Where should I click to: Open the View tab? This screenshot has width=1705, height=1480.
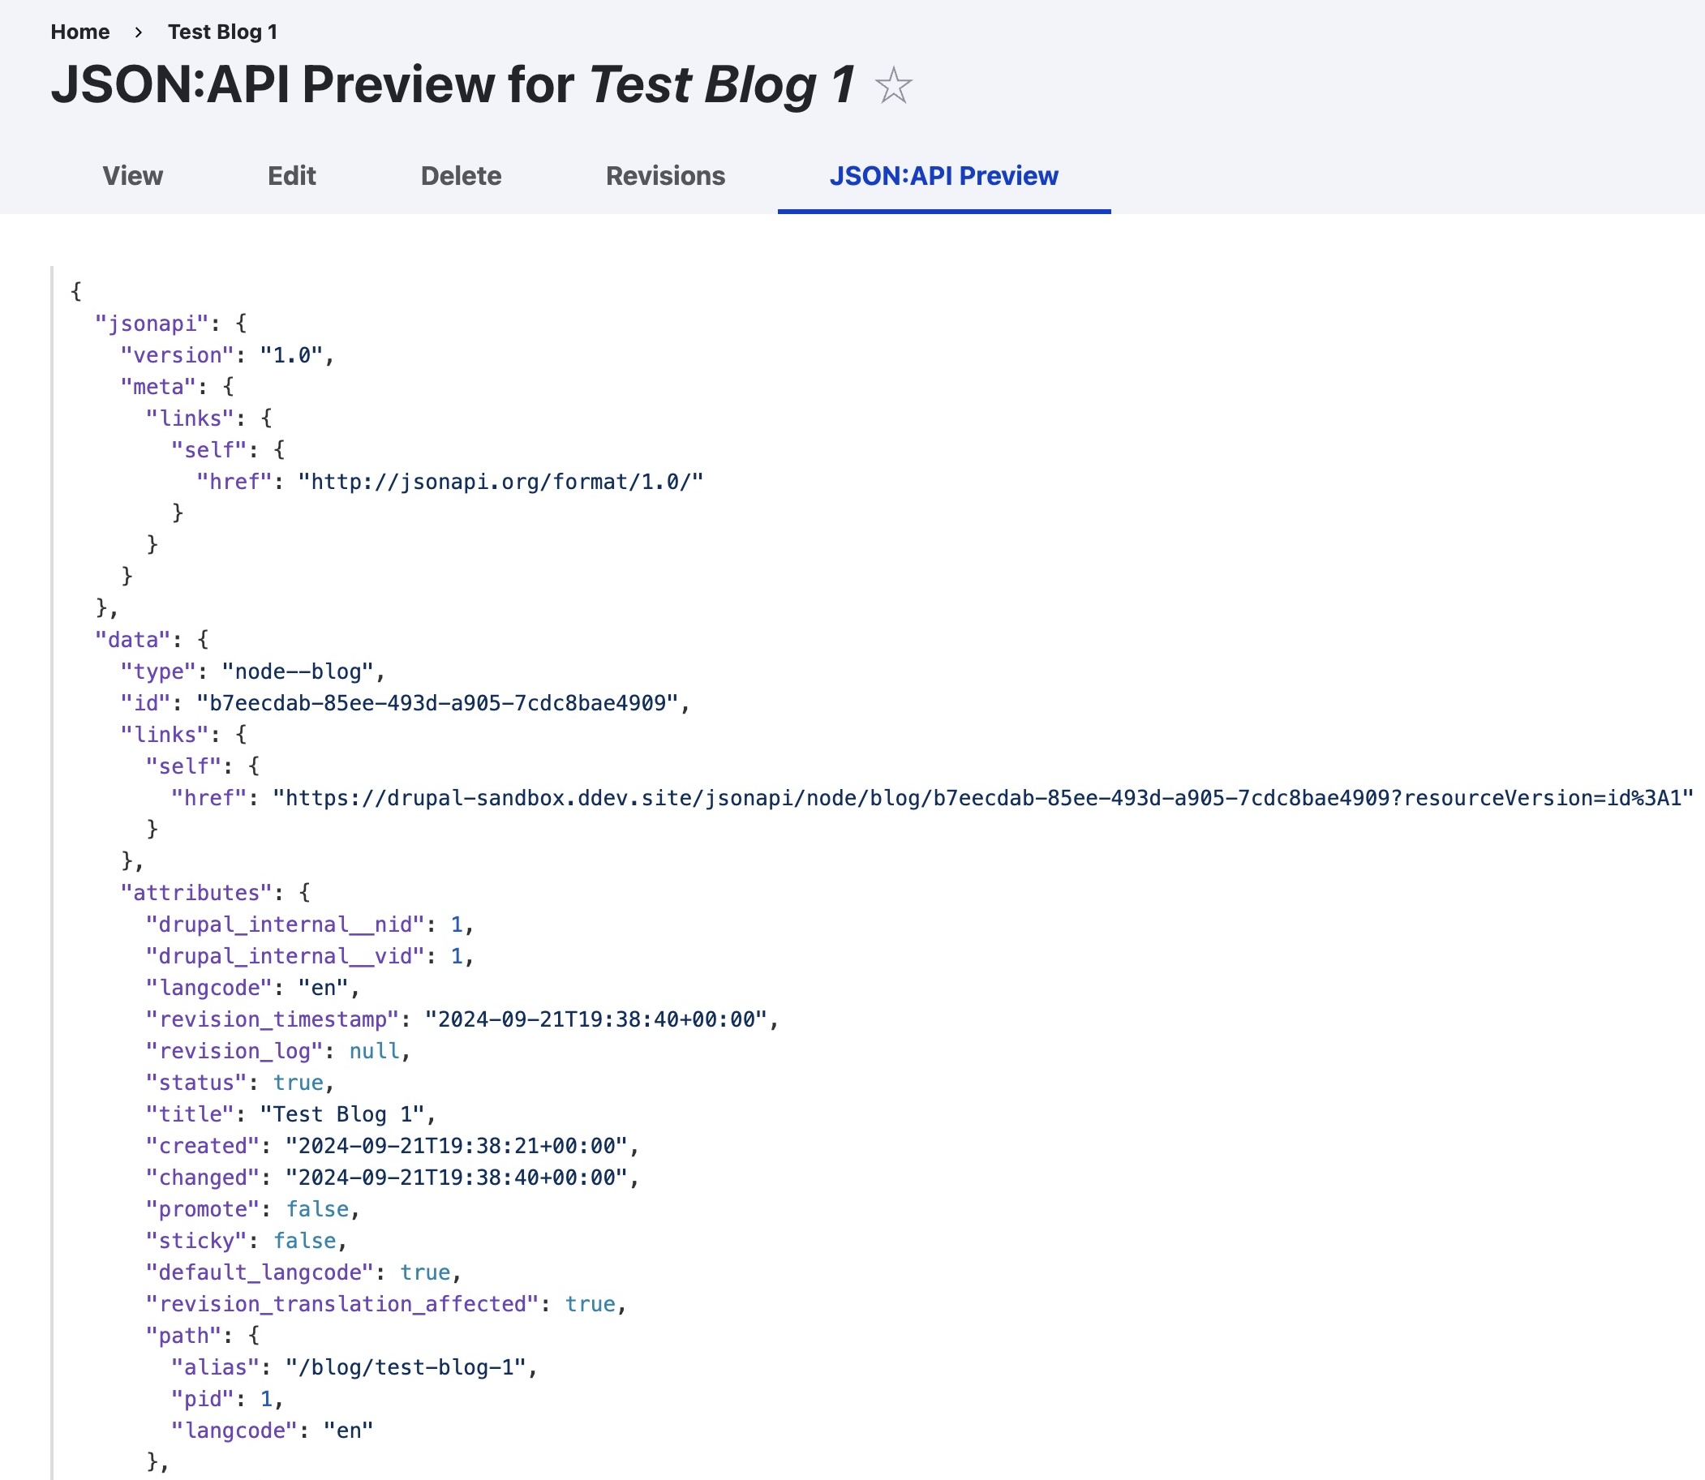(x=132, y=176)
